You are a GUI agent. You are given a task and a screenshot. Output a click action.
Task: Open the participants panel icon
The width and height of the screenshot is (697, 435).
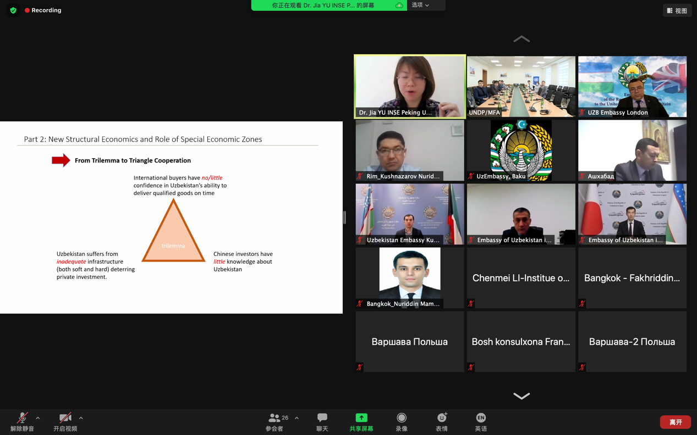274,418
